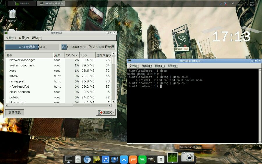
Task: Sort by the CPU% column header
Action: coord(72,55)
